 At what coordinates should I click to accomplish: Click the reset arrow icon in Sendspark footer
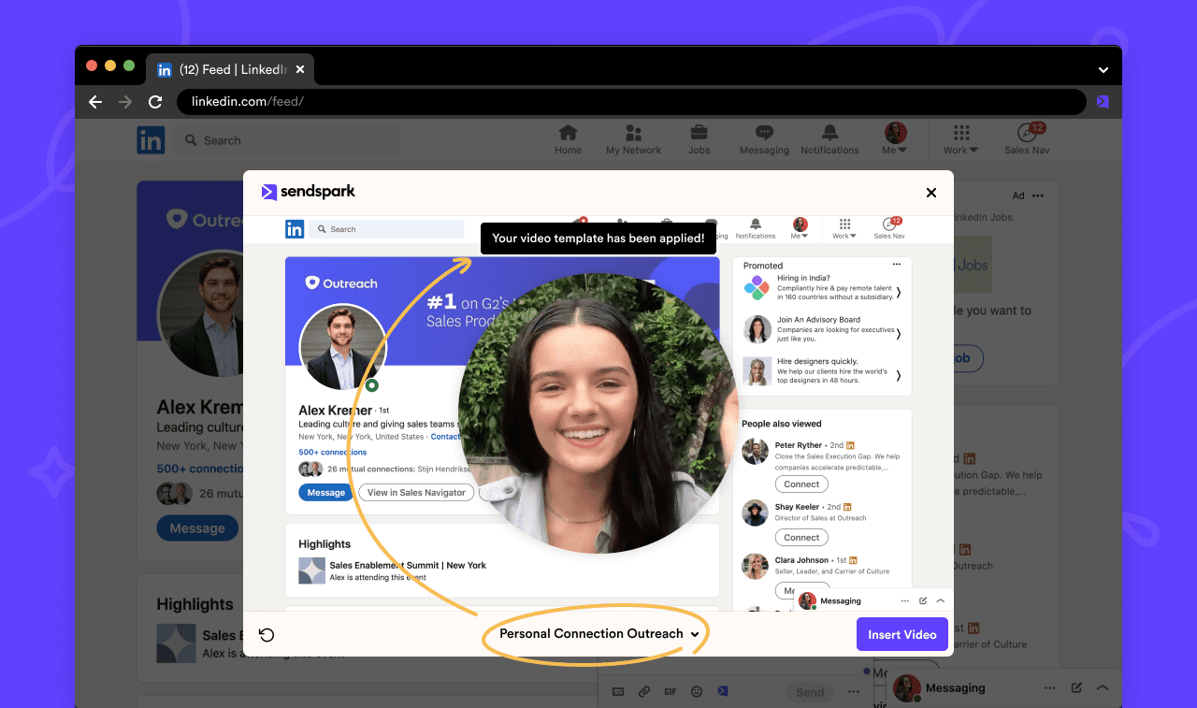click(267, 635)
